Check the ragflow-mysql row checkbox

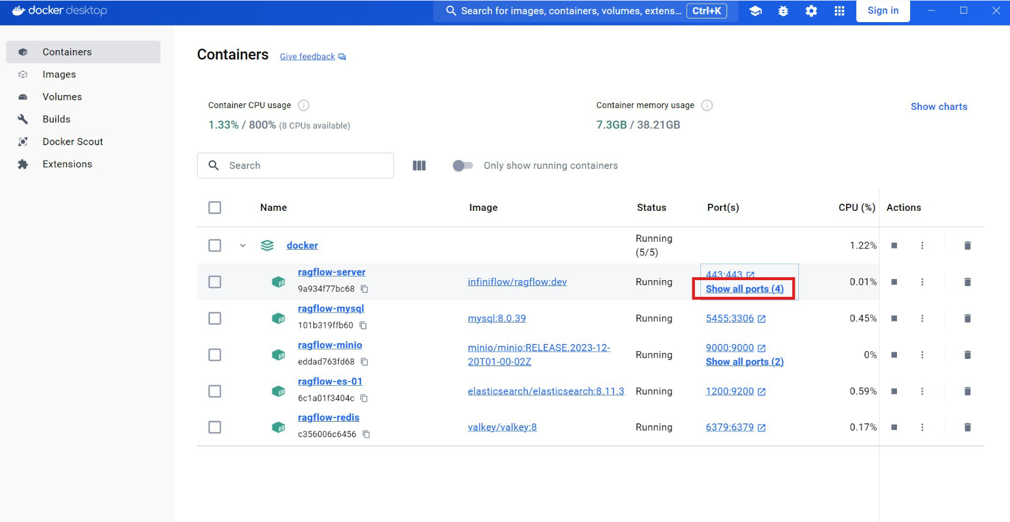click(215, 318)
